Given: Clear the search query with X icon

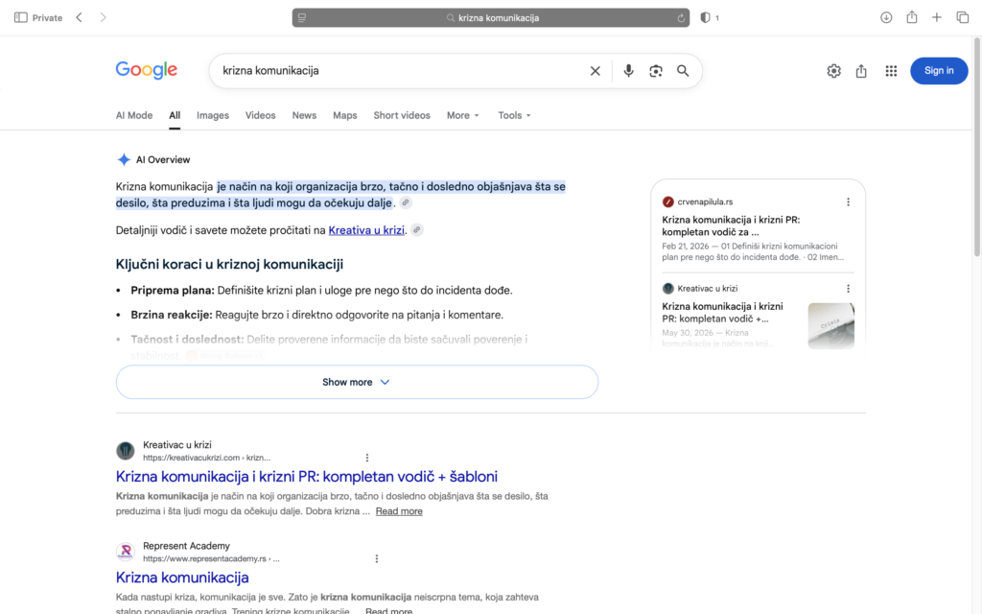Looking at the screenshot, I should [595, 71].
